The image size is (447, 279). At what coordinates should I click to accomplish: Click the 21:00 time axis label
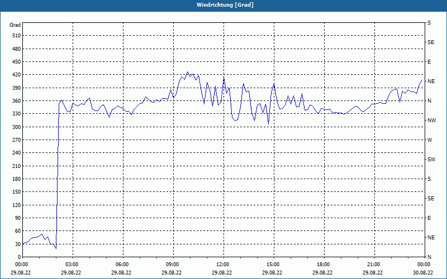point(374,264)
